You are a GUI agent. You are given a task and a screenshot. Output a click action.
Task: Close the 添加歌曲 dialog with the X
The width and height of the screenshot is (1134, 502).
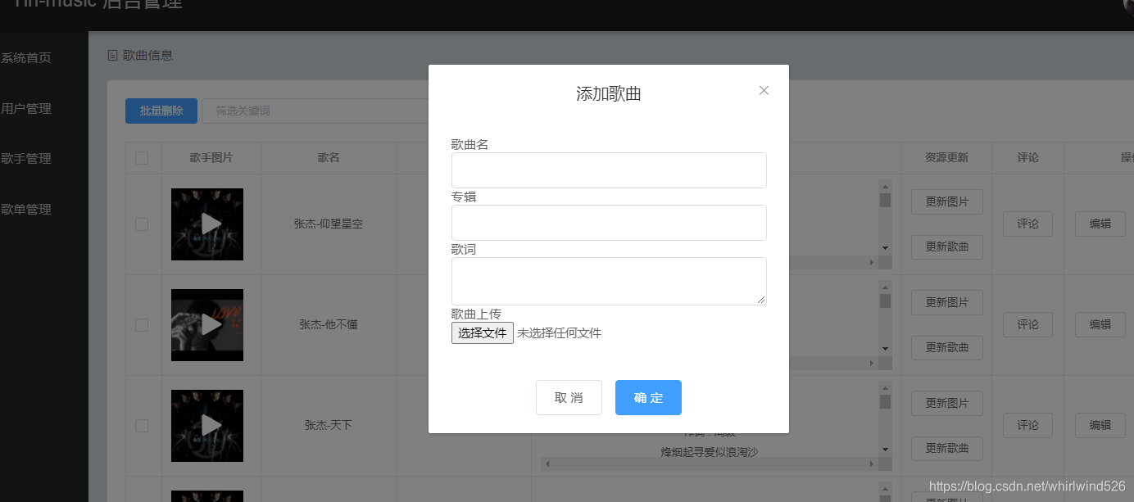(x=764, y=90)
